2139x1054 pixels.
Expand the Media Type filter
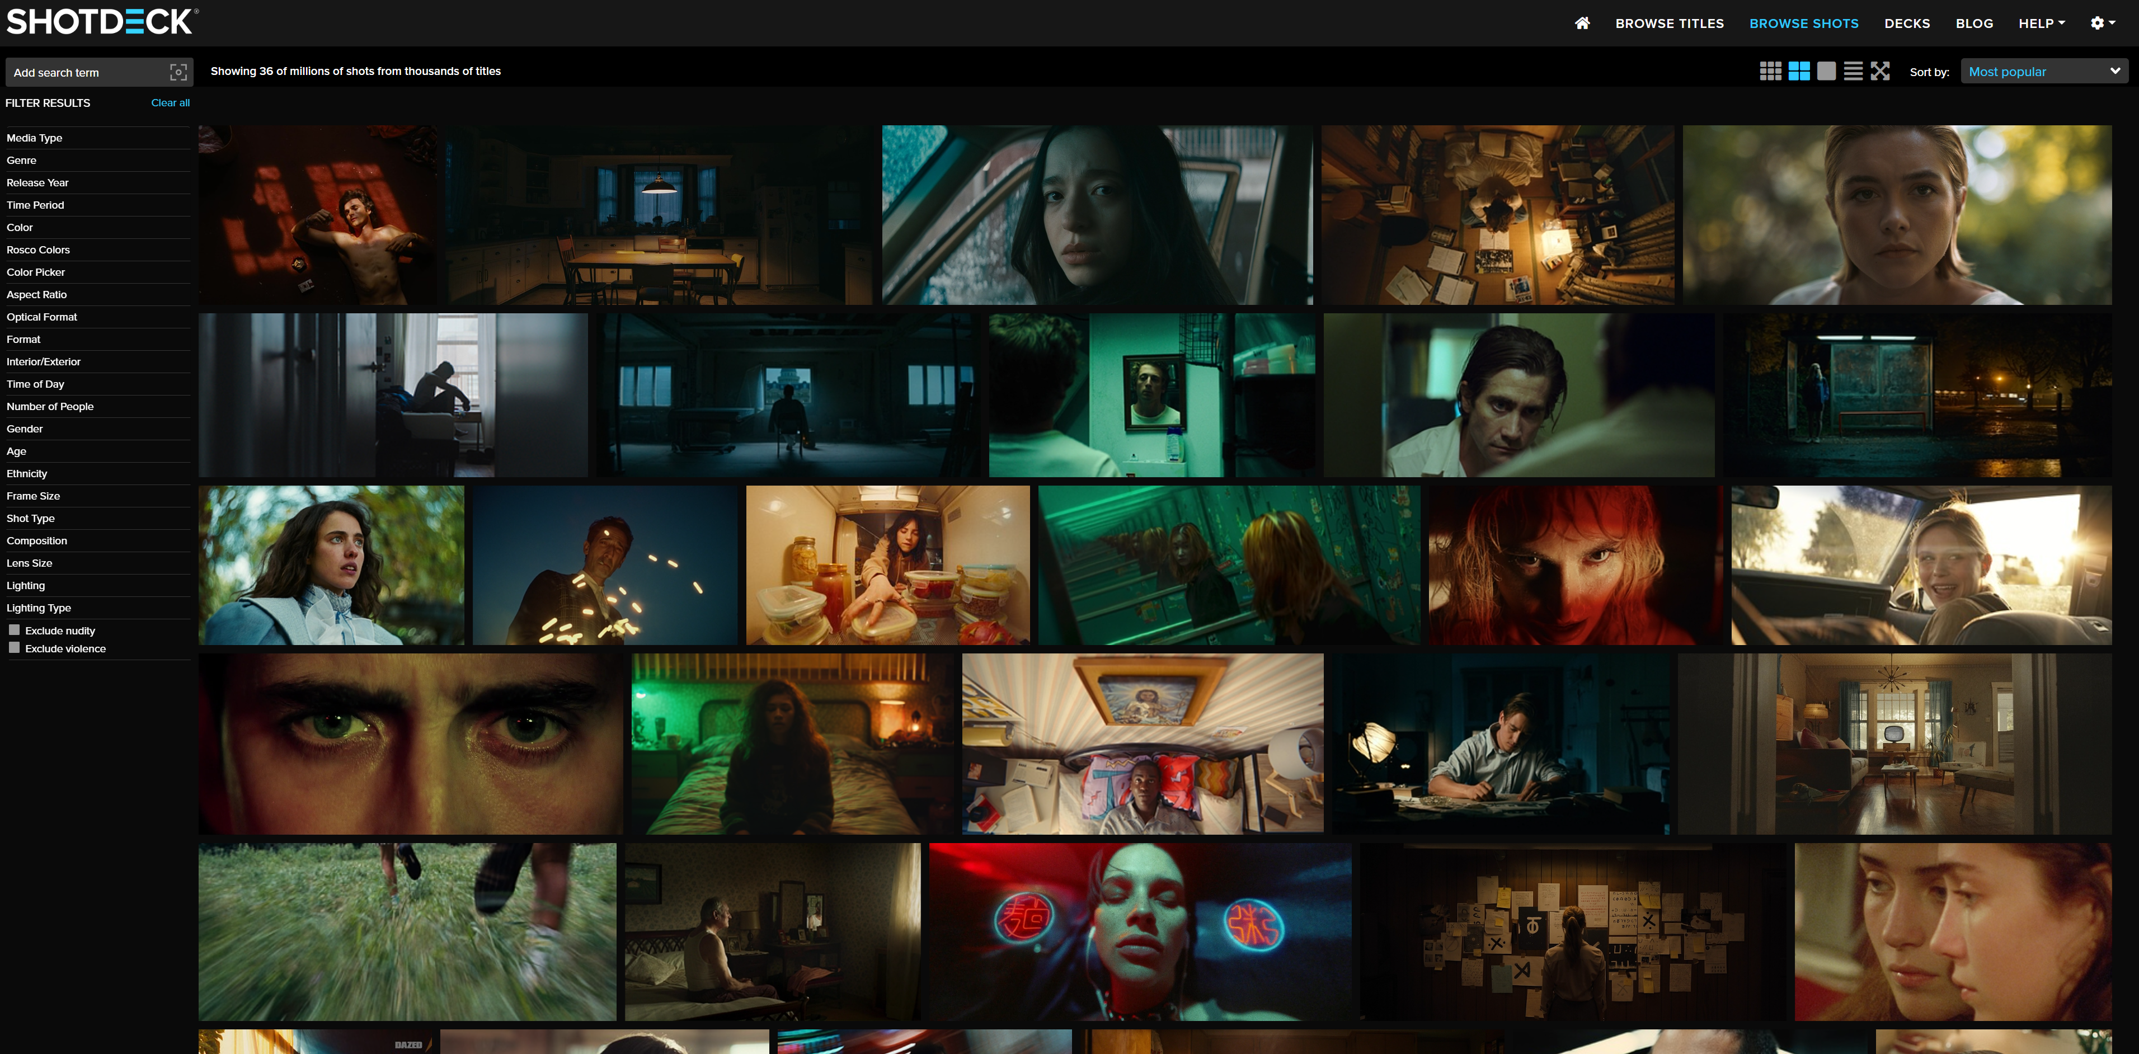[98, 138]
